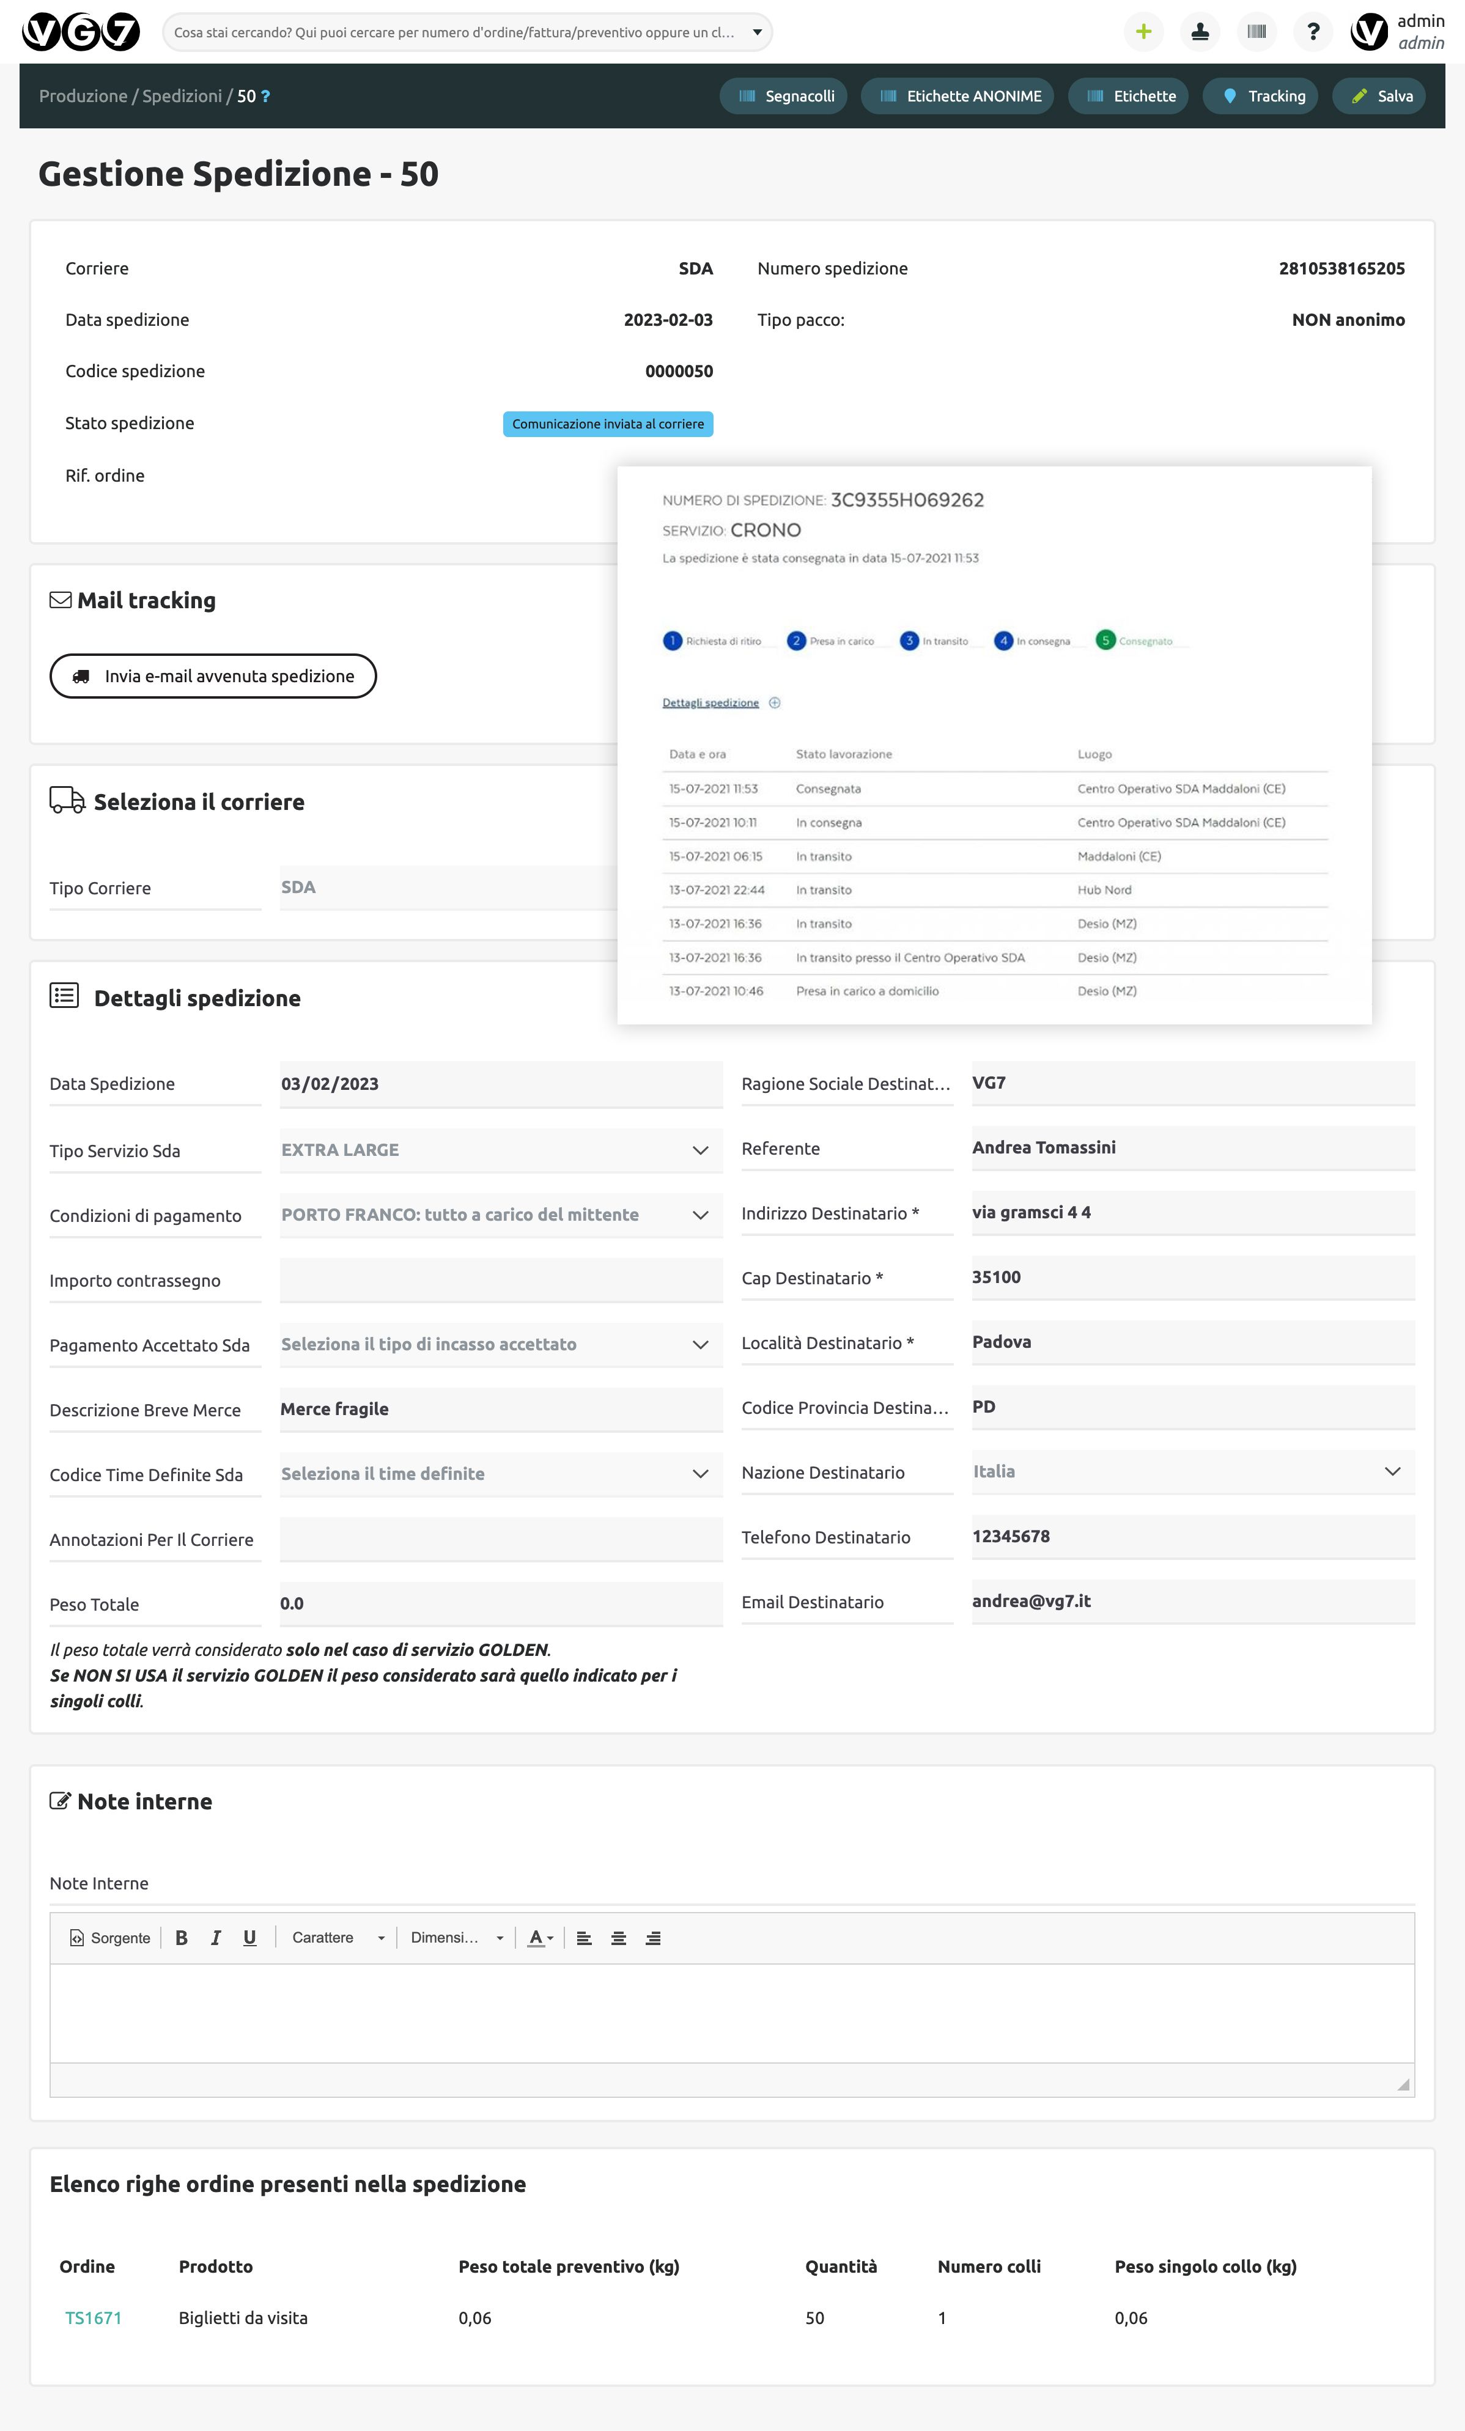
Task: Click the global search input
Action: (x=454, y=32)
